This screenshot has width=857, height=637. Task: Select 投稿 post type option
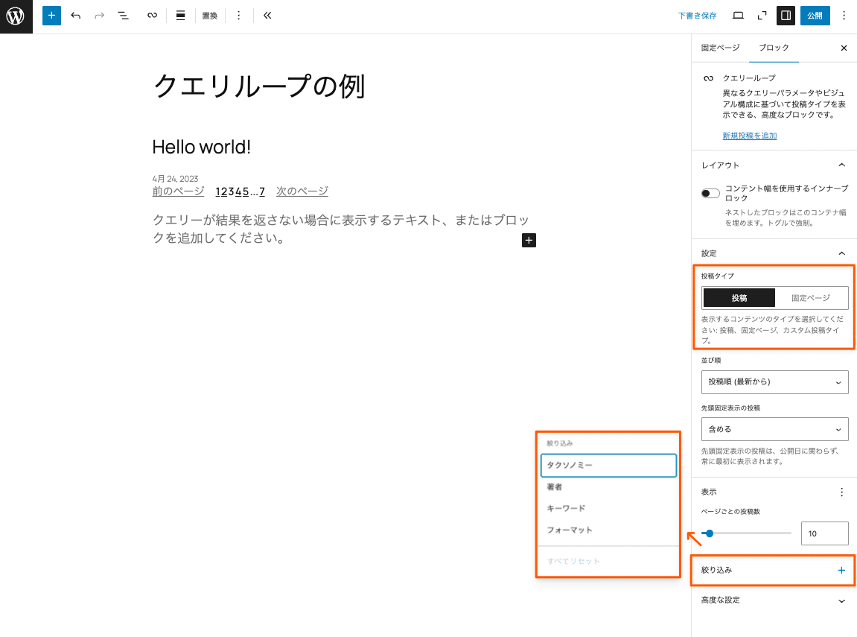point(739,298)
